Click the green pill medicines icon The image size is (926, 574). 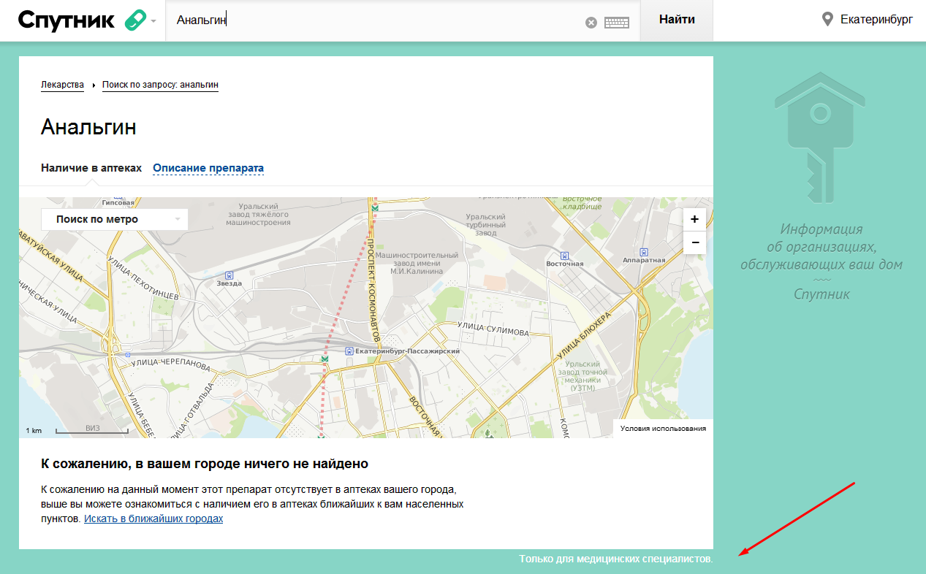click(135, 20)
